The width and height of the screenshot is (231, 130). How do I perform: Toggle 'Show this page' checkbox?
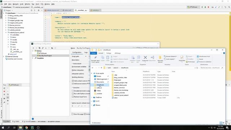pyautogui.click(x=72, y=114)
